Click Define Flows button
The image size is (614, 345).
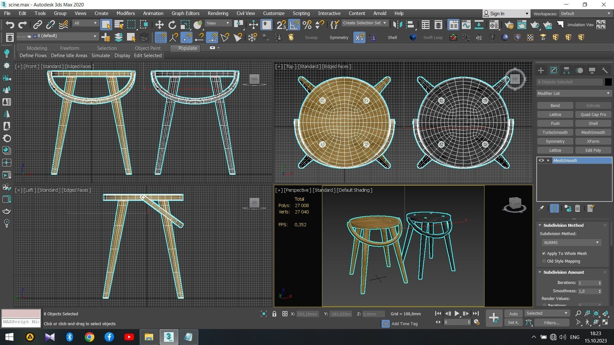33,56
